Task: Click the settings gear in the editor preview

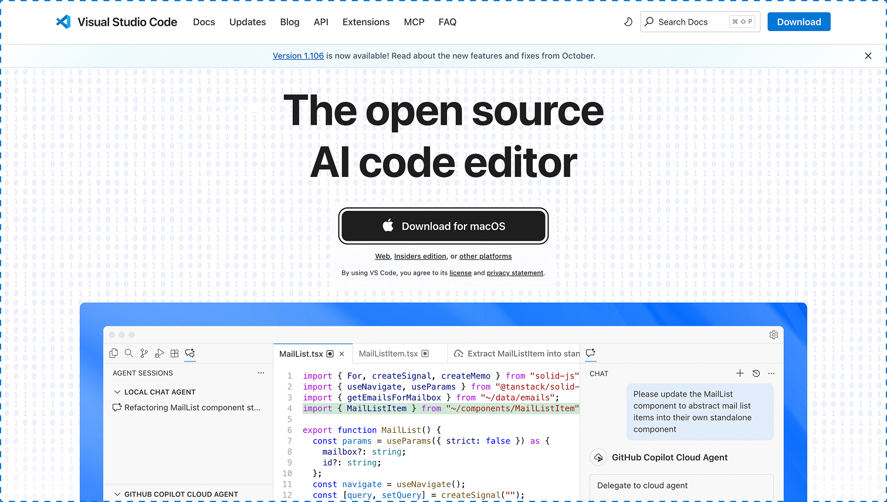Action: (x=774, y=335)
